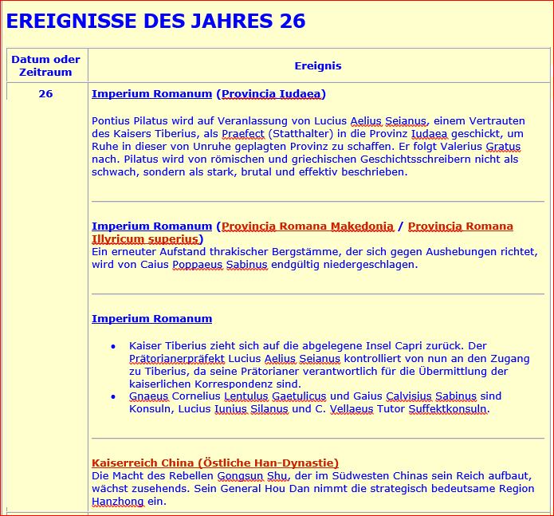Open the "Provincia Romana Makedonia" link

308,226
